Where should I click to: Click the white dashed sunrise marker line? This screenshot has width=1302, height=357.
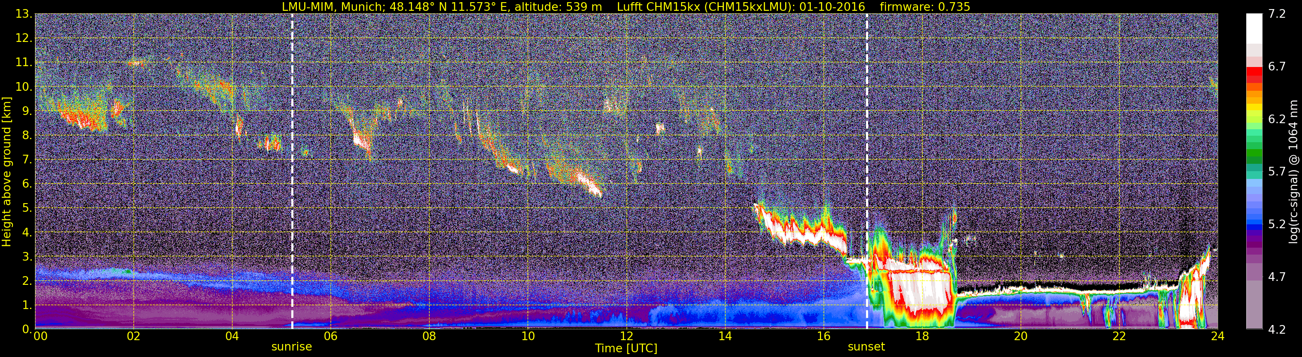tap(292, 172)
